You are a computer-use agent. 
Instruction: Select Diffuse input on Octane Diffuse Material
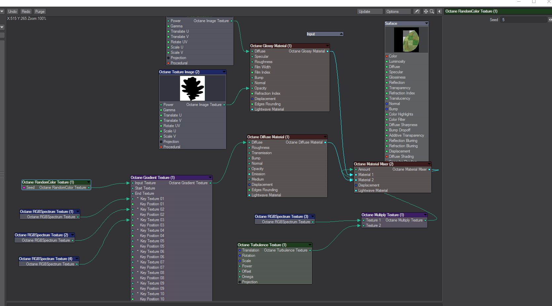257,142
